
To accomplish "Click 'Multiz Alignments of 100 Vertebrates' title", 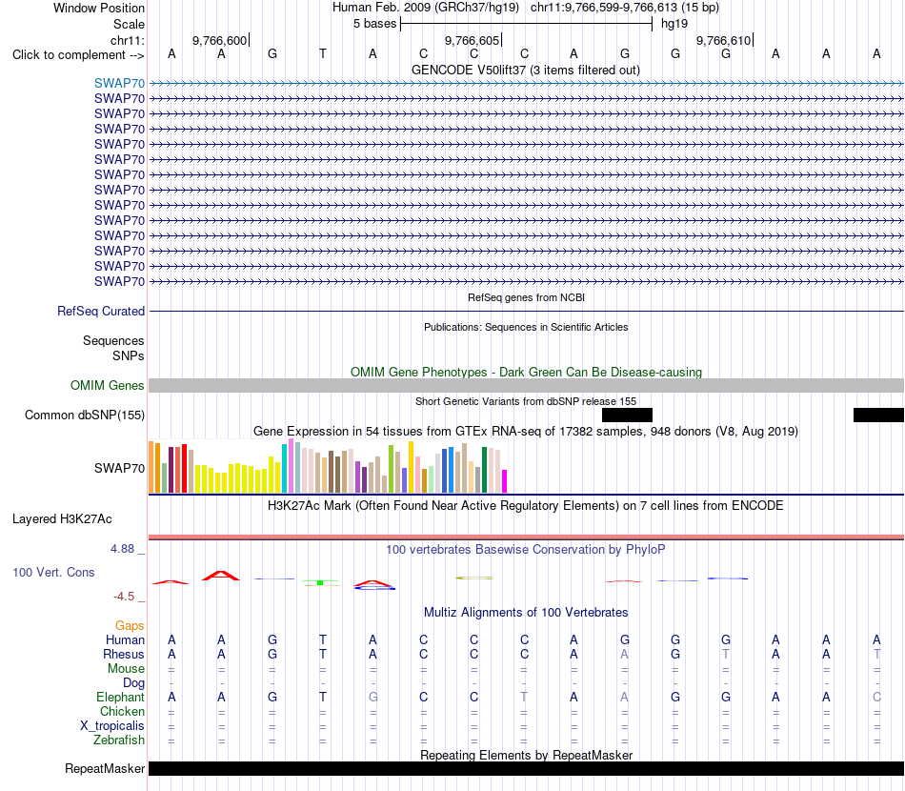I will point(526,613).
